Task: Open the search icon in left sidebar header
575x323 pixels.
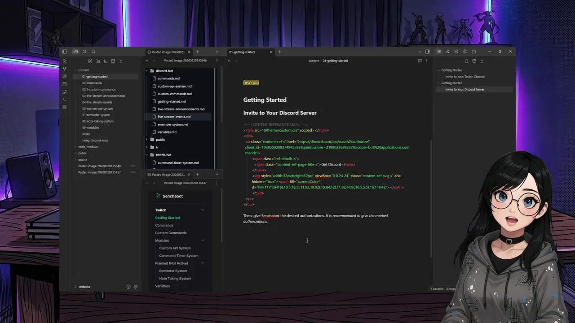Action: [x=84, y=52]
